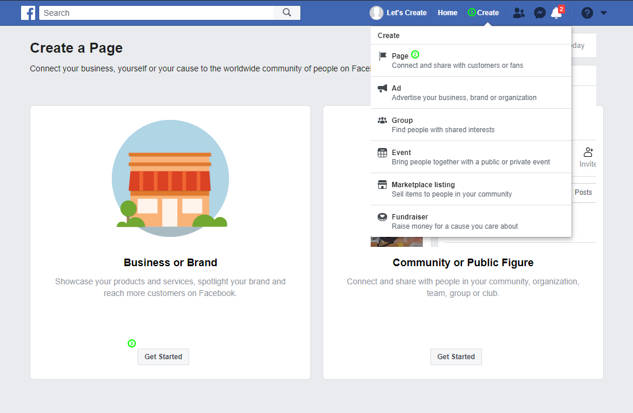The image size is (633, 413).
Task: Click Get Started under Community or Public Figure
Action: tap(456, 356)
